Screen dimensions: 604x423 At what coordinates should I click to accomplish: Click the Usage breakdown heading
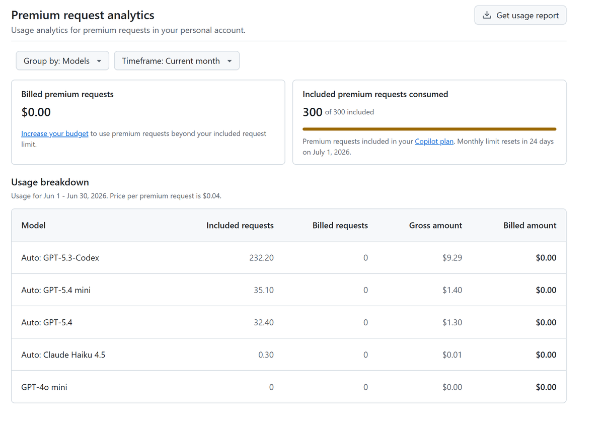[50, 182]
